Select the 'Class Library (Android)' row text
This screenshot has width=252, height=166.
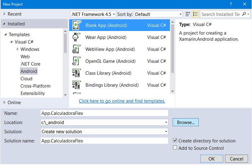[x=108, y=73]
